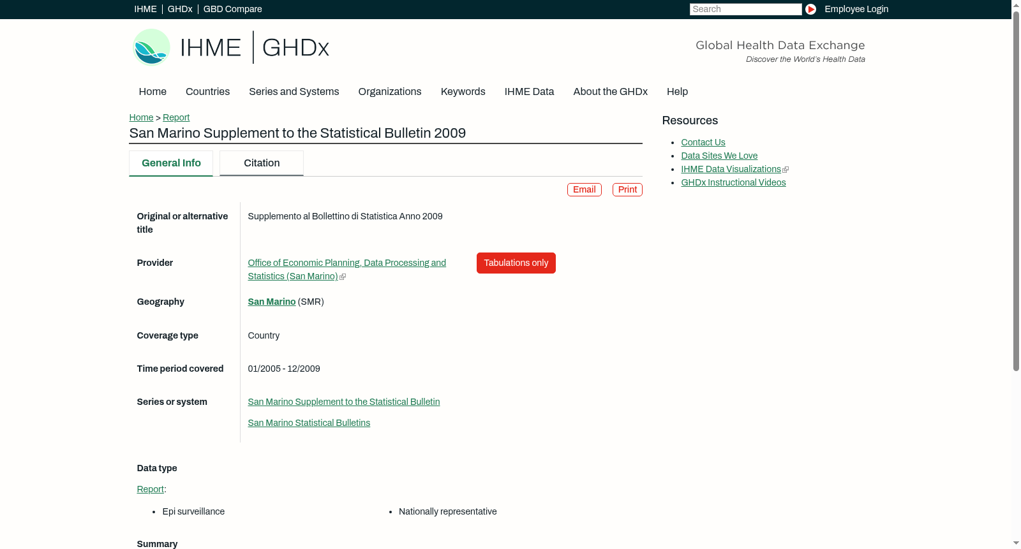Click the Nationally representative list item

click(x=447, y=511)
